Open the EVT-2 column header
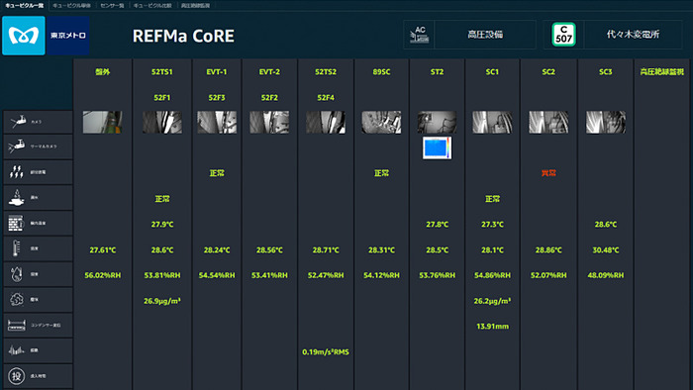 [269, 71]
